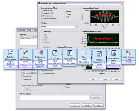Choose Linear result option
The height and width of the screenshot is (111, 139).
(x=67, y=14)
